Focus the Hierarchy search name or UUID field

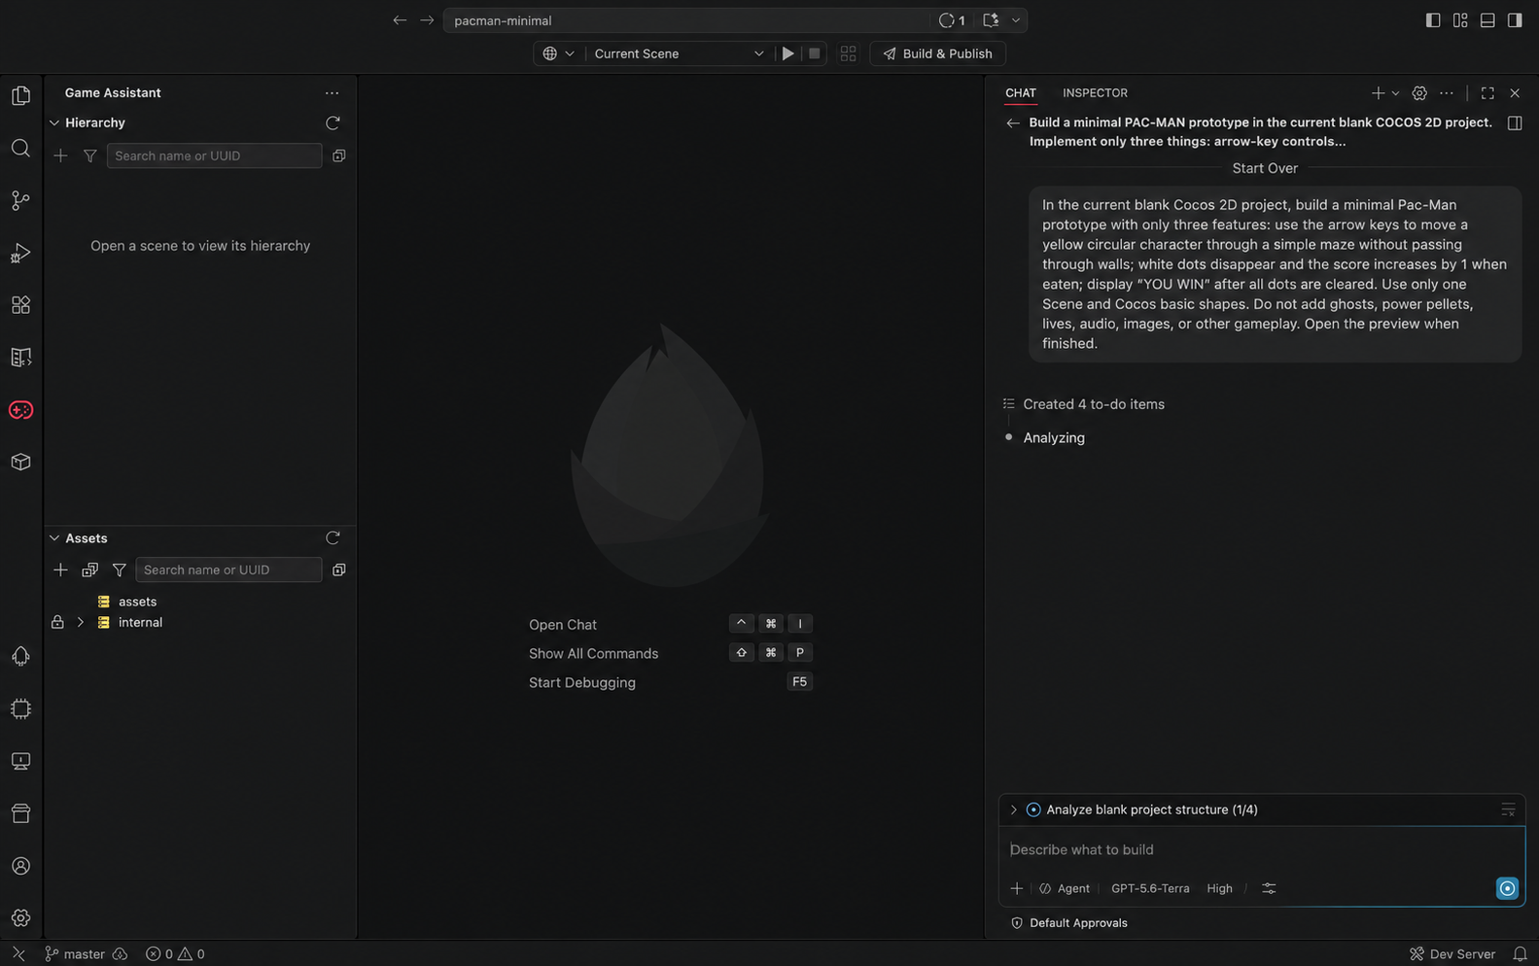pos(214,155)
